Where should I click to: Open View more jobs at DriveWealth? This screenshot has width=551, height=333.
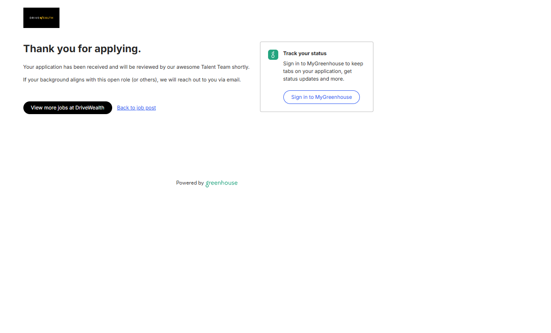point(68,108)
